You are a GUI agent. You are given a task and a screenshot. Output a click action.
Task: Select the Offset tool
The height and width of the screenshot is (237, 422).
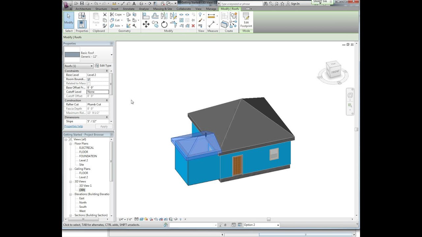pyautogui.click(x=156, y=15)
